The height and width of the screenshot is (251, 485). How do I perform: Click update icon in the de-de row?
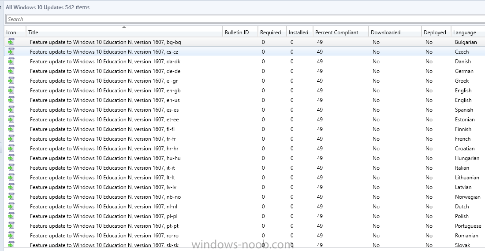[x=11, y=71]
